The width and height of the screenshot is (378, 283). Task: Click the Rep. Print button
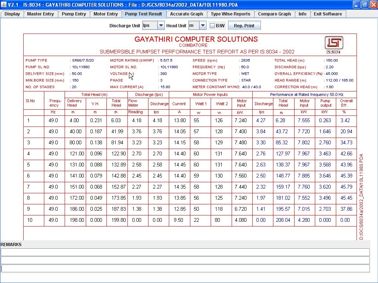244,25
